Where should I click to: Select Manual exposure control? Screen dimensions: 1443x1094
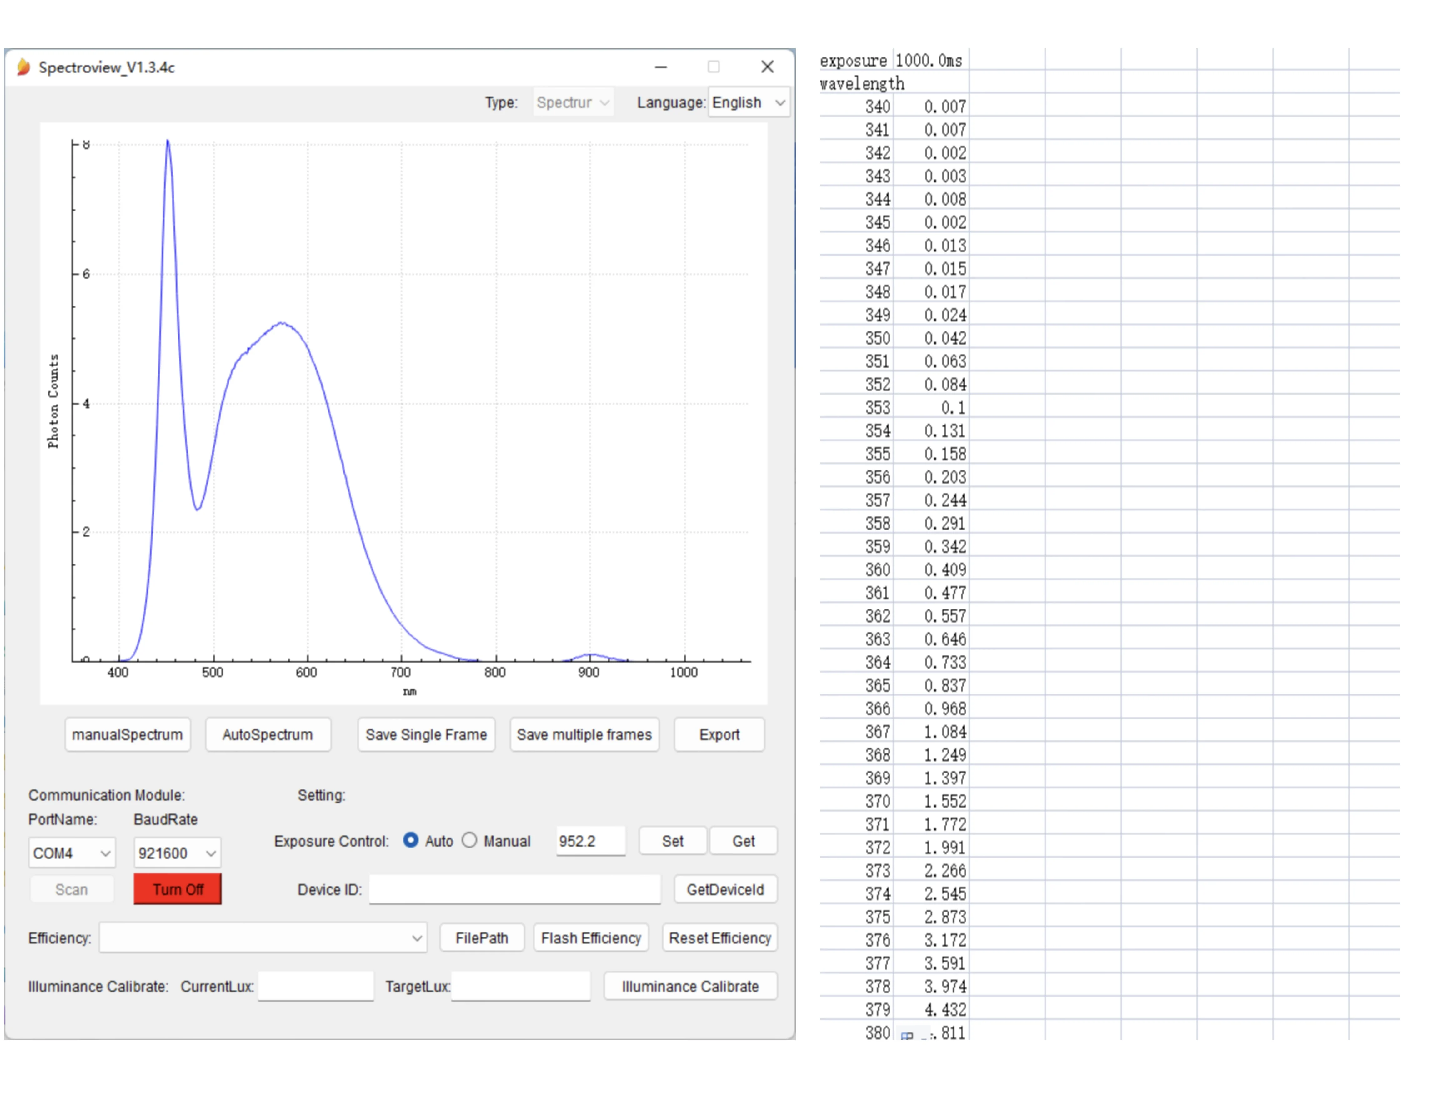coord(469,841)
